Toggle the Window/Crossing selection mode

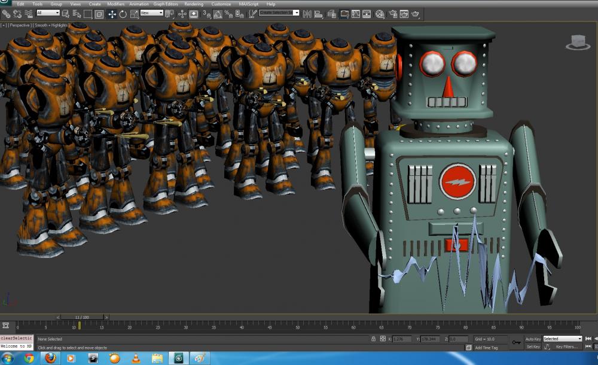(x=99, y=14)
